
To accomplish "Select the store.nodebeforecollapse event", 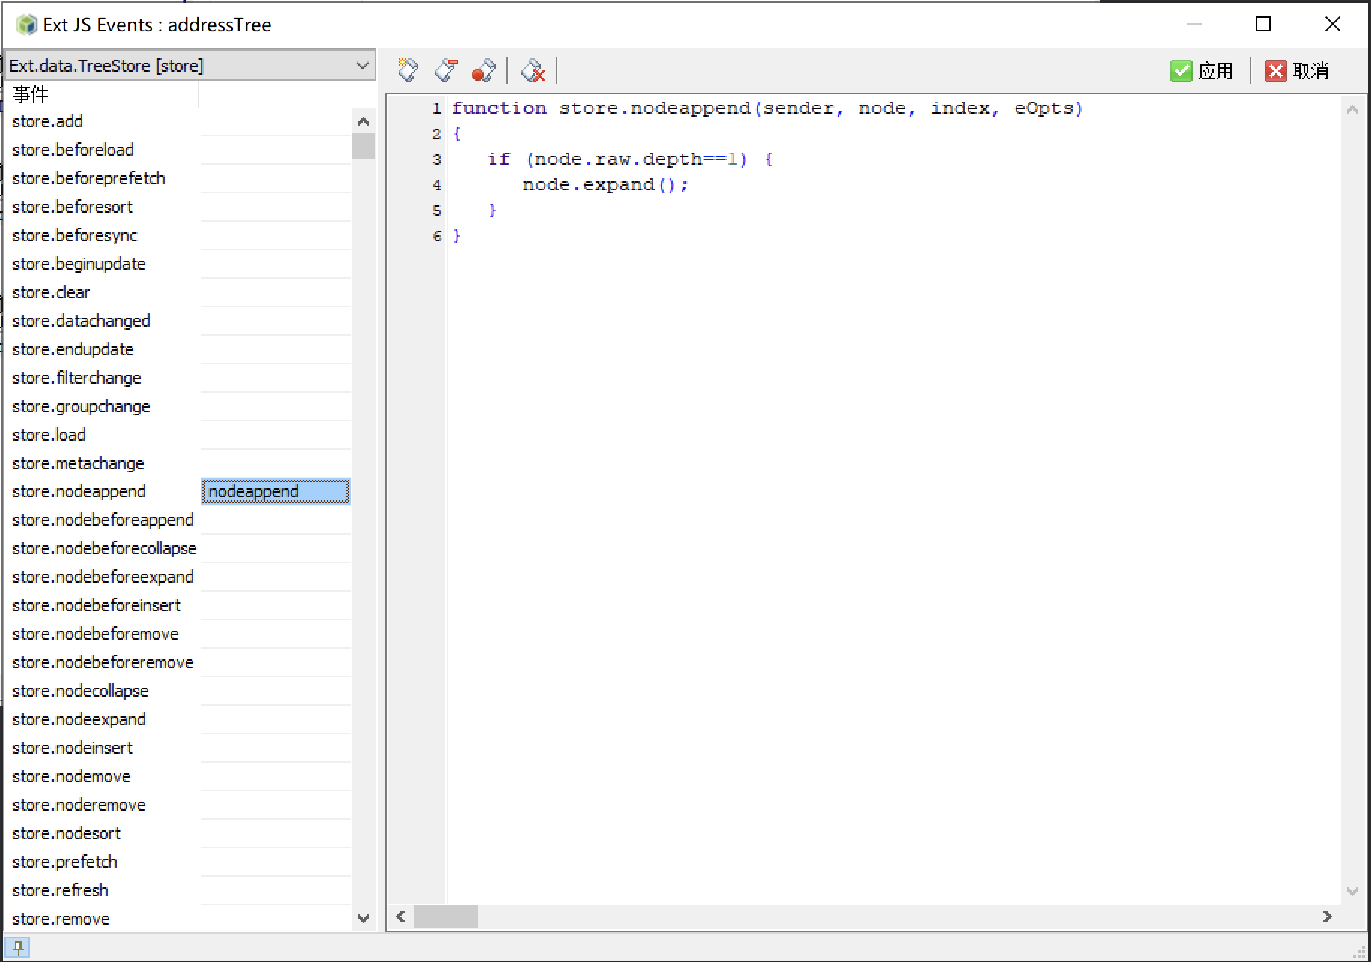I will tap(105, 548).
